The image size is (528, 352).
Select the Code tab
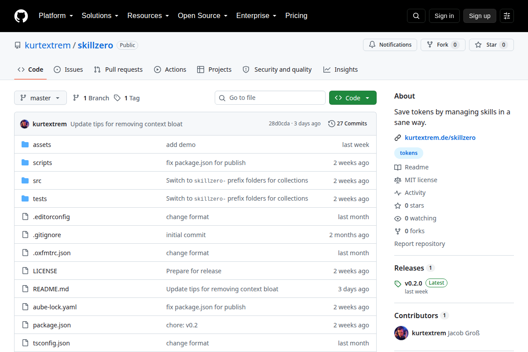click(30, 70)
